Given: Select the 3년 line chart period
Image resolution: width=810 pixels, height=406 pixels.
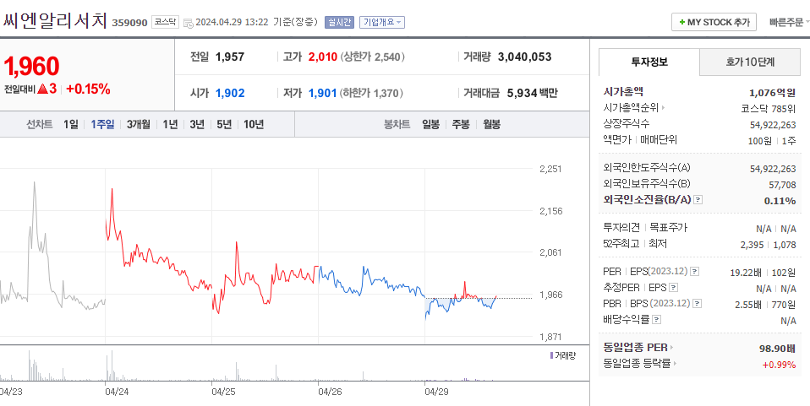Looking at the screenshot, I should click(197, 124).
